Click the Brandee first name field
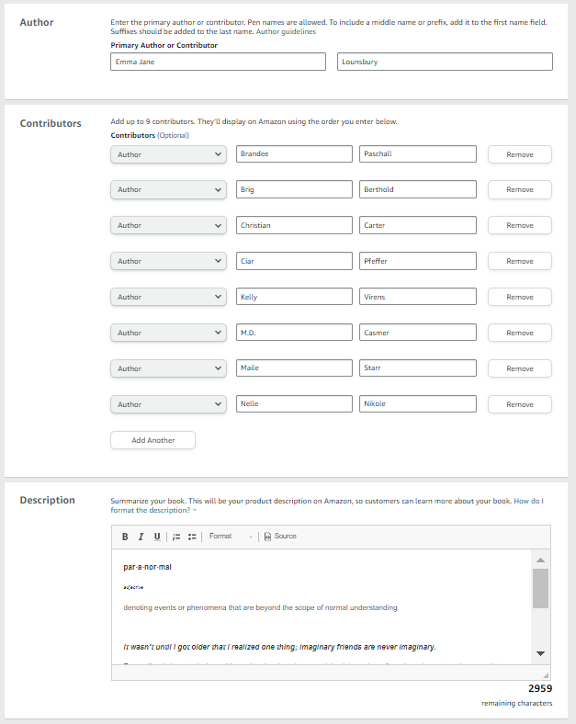This screenshot has height=724, width=576. pos(294,153)
